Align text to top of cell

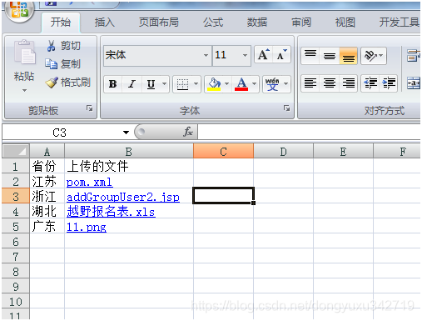[x=310, y=56]
